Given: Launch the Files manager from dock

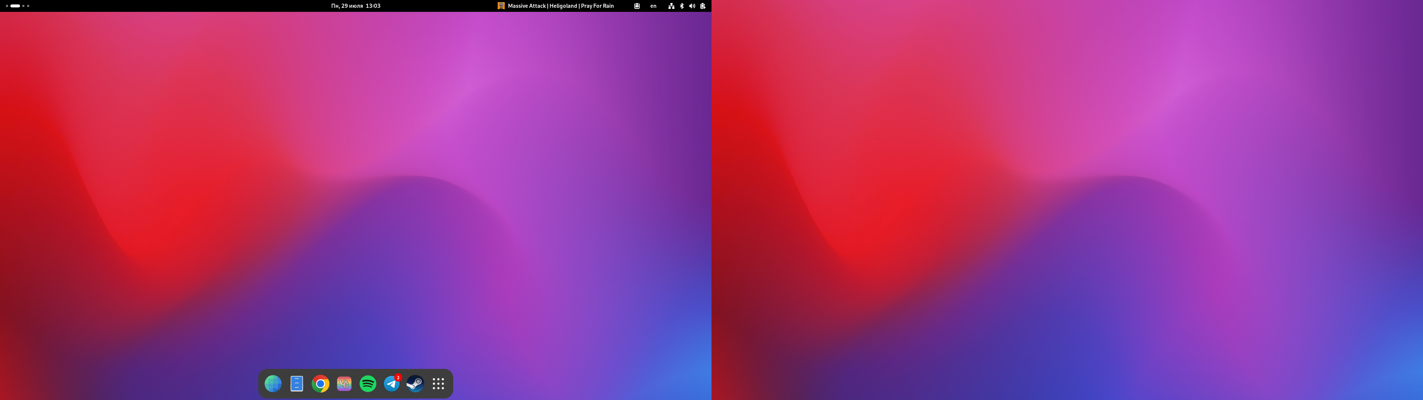Looking at the screenshot, I should 296,383.
